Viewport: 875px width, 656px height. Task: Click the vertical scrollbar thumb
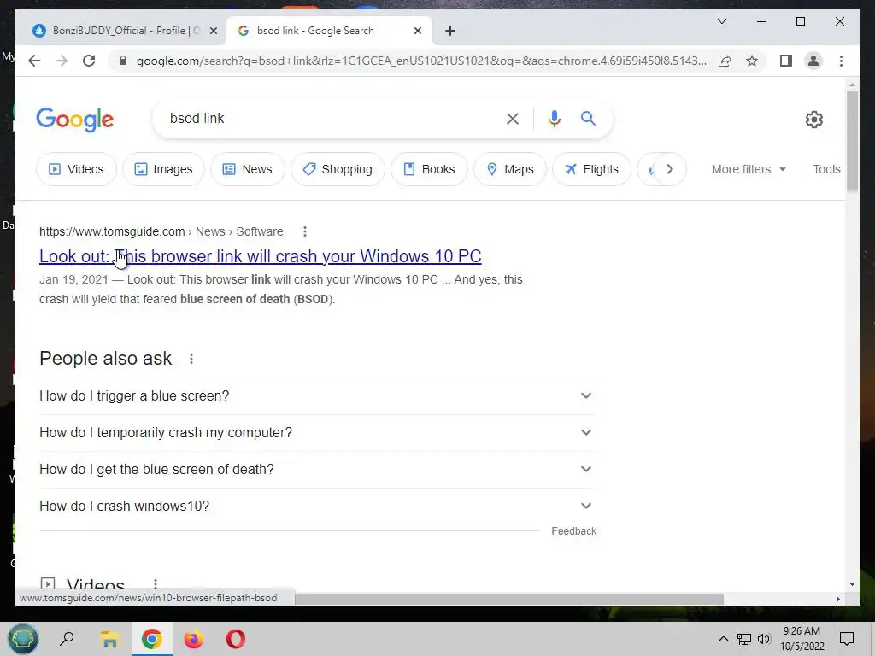tap(852, 142)
